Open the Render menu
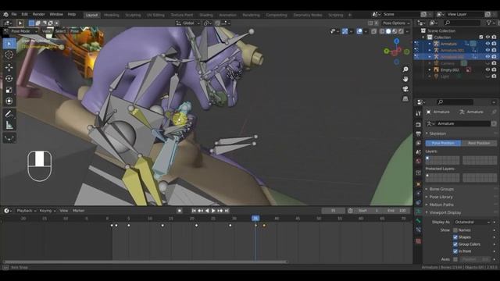Screen dimensions: 500x281 pyautogui.click(x=38, y=14)
